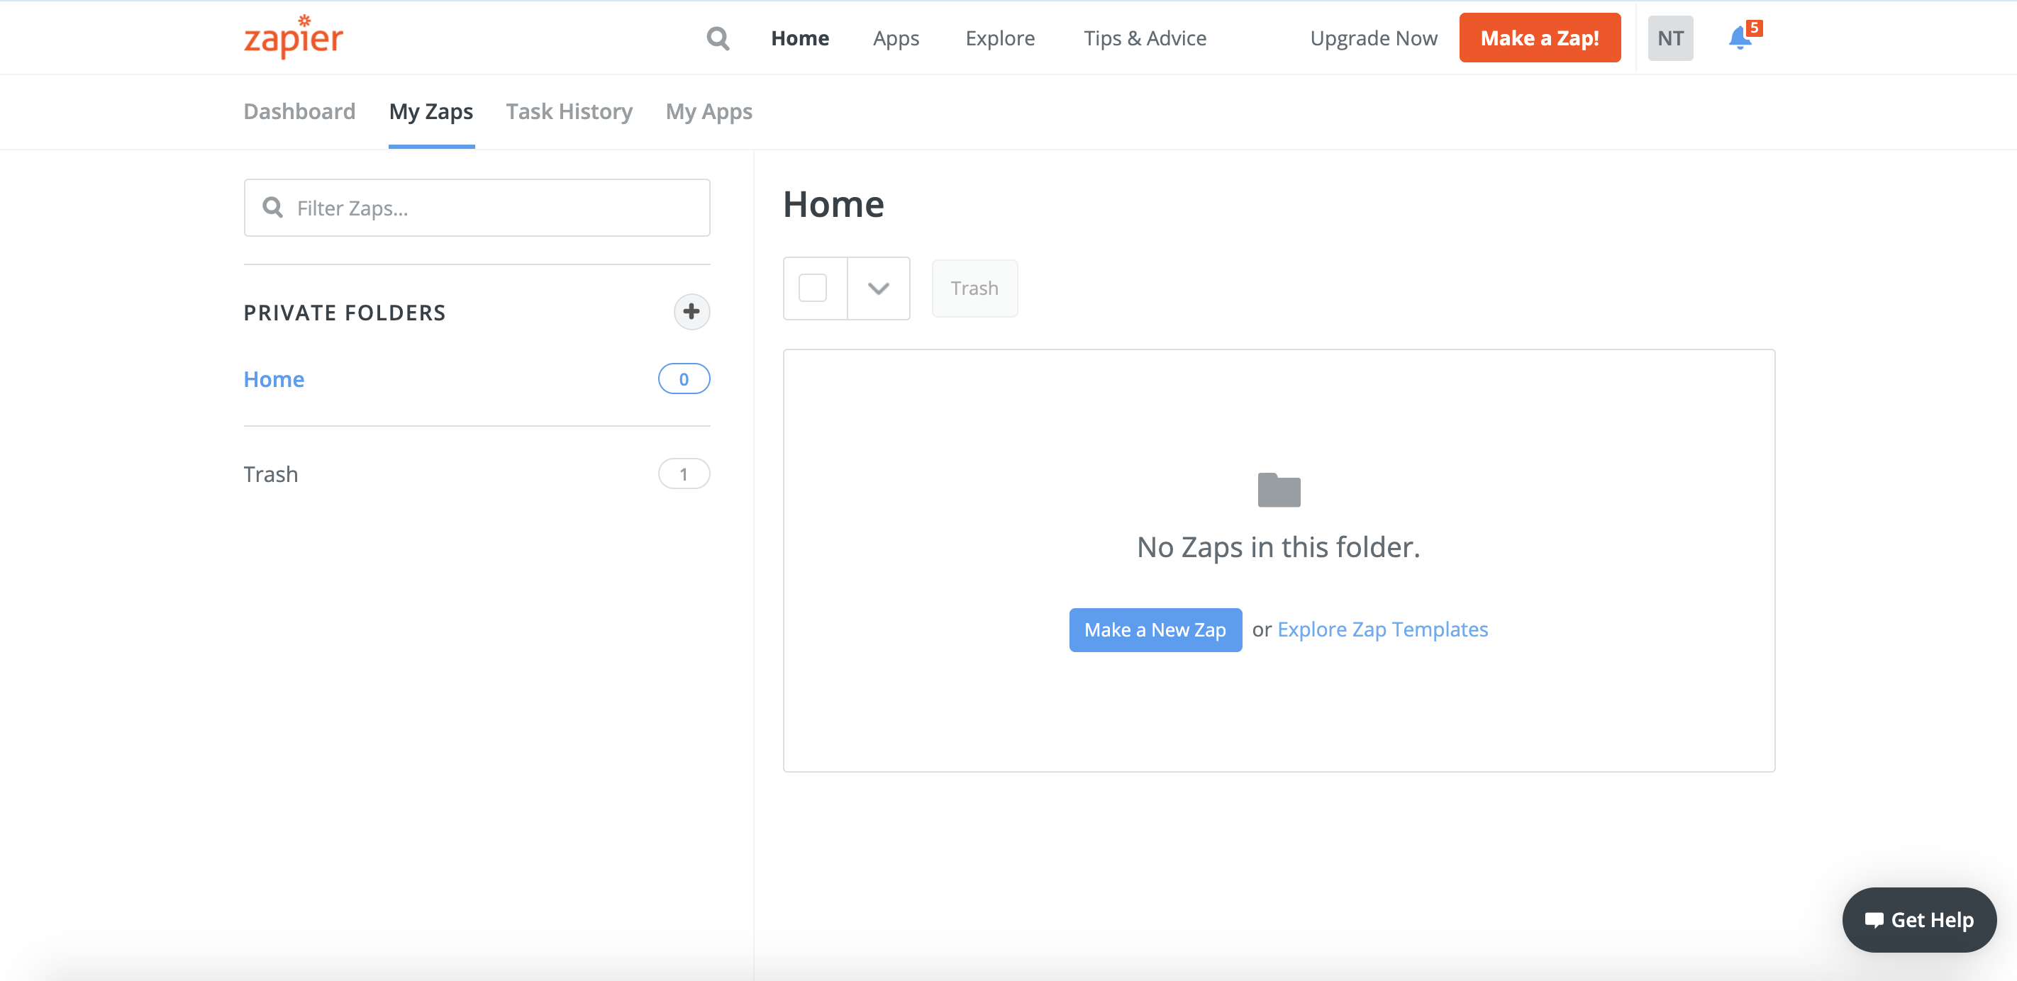Open the Explore menu item
The height and width of the screenshot is (981, 2017).
1000,38
